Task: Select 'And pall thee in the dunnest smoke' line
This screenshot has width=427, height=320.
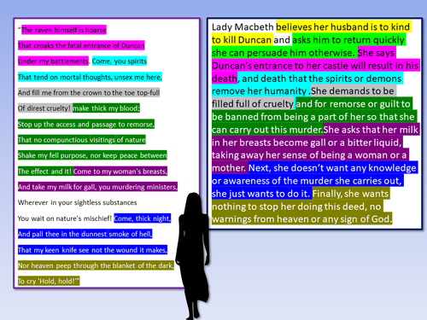Action: pos(85,234)
